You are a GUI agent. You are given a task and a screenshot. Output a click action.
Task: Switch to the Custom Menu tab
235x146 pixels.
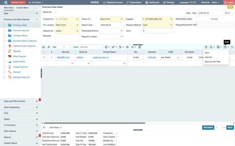tap(22, 8)
